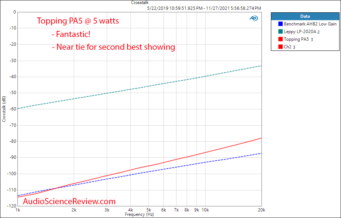Click the '- Fantastic!' annotation text
The image size is (341, 218).
click(x=71, y=34)
